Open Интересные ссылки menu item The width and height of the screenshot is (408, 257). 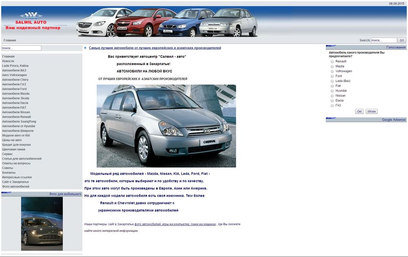click(17, 177)
